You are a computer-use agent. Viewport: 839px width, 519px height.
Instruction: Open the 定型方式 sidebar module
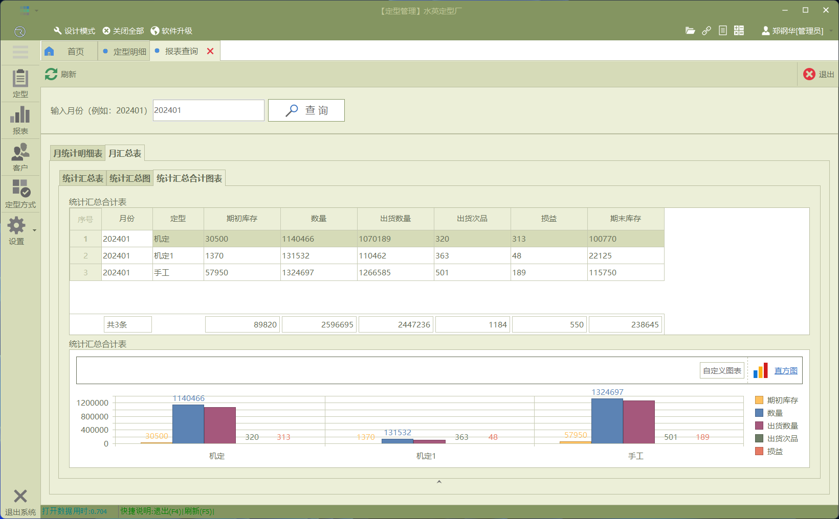[x=20, y=194]
